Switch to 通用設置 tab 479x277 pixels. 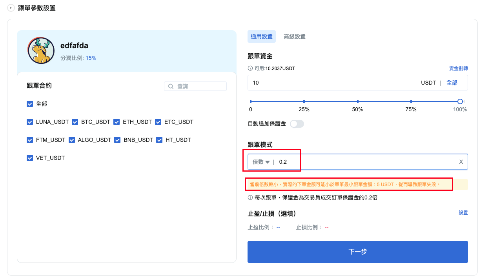coord(262,36)
